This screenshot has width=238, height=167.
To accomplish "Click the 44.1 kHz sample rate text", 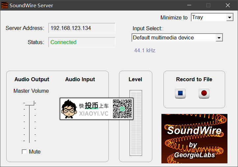I will [144, 50].
